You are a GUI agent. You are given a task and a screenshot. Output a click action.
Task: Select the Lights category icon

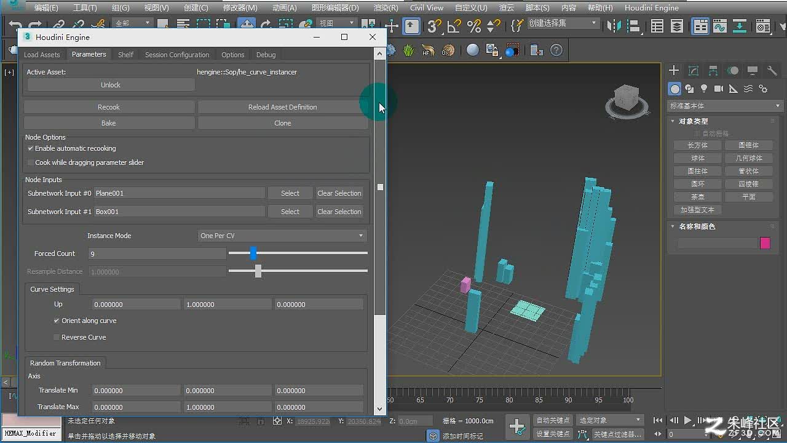(704, 89)
